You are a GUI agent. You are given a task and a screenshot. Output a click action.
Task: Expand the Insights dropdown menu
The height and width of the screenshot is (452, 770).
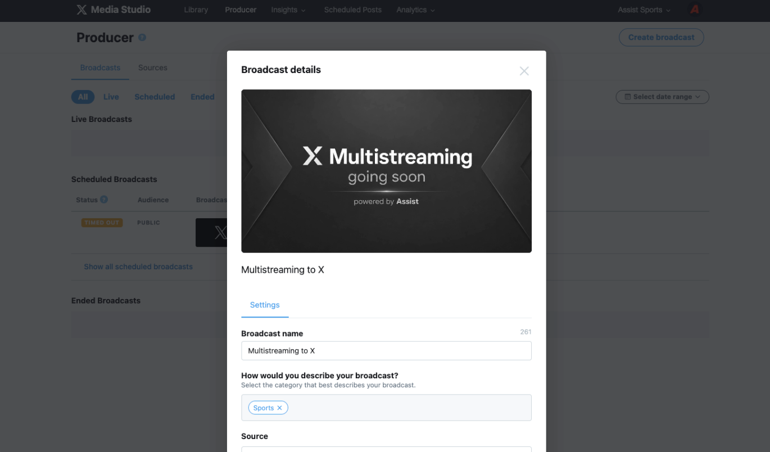pyautogui.click(x=288, y=10)
